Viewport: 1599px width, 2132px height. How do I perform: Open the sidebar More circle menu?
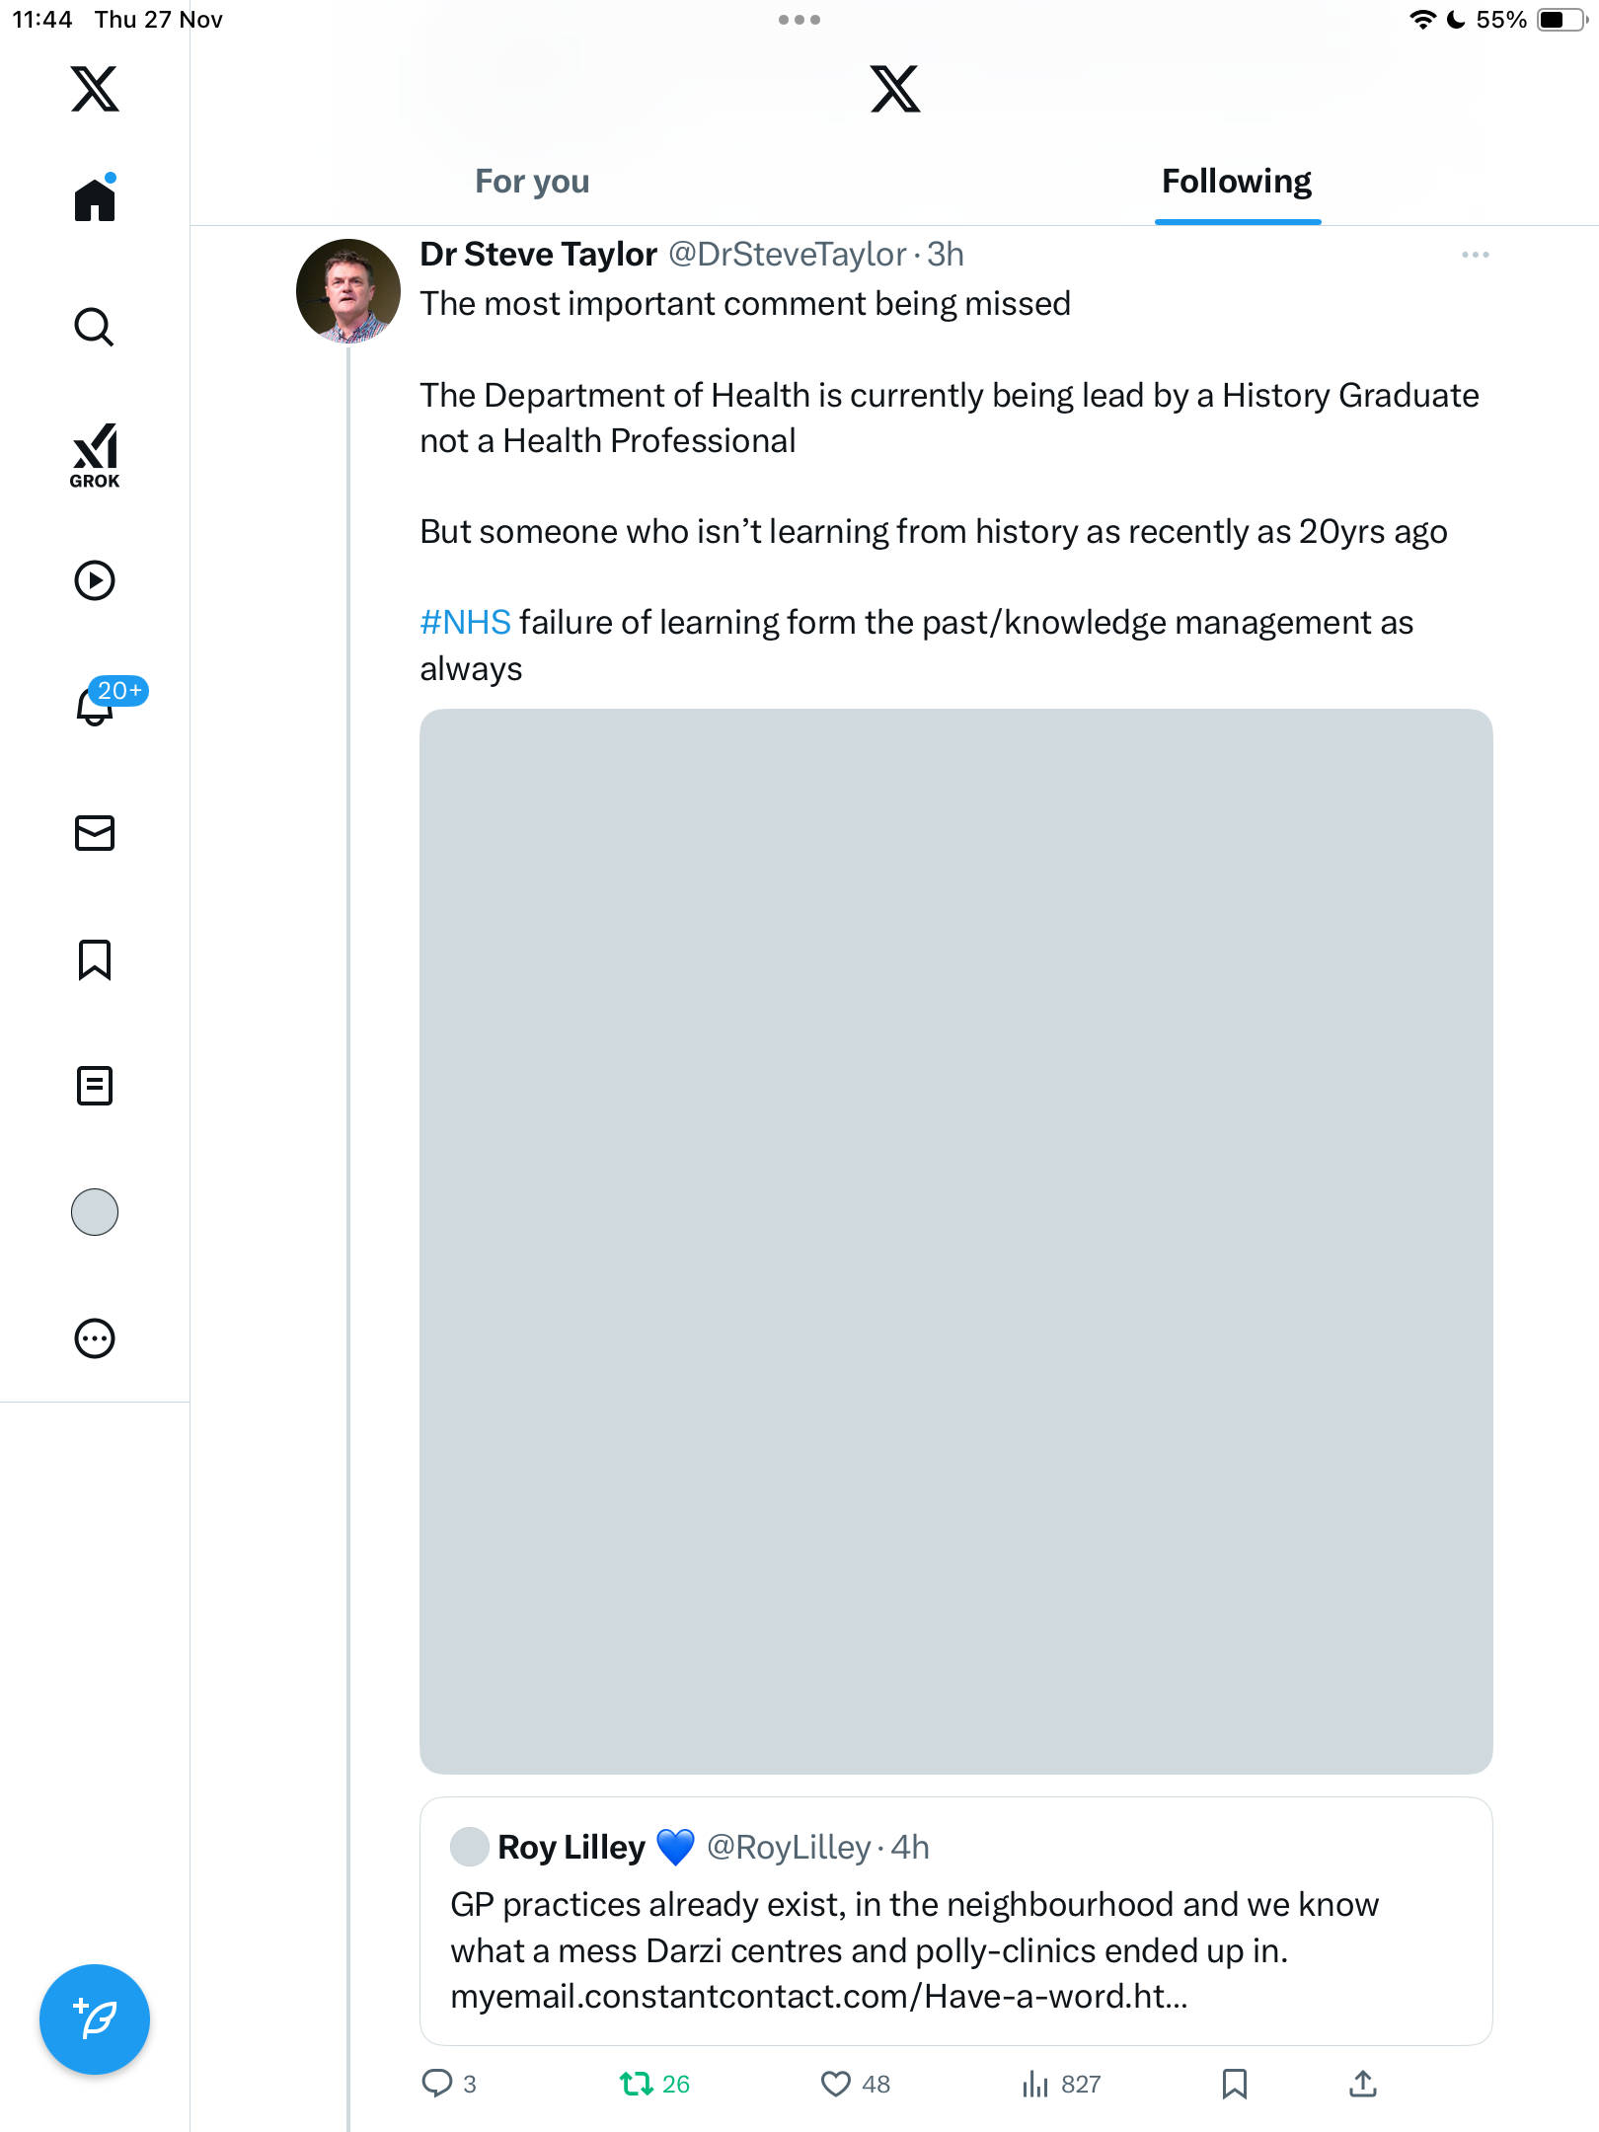click(x=95, y=1338)
